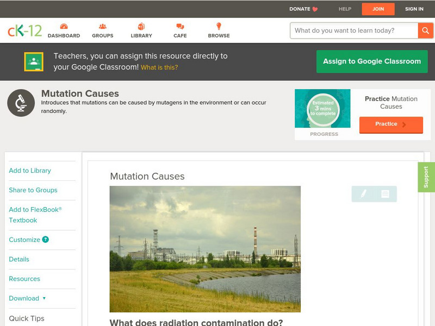Click Add to Library

[x=30, y=171]
